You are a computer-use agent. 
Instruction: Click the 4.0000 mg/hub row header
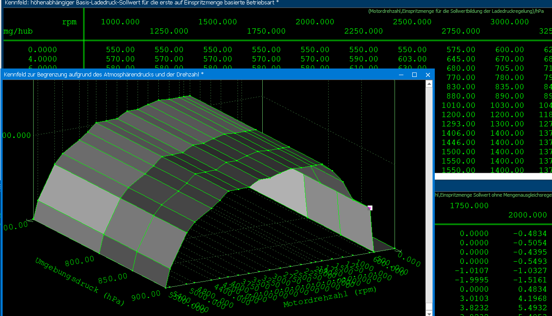pyautogui.click(x=42, y=59)
